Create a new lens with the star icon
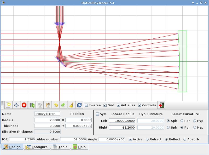The width and height of the screenshot is (209, 155). click(x=8, y=105)
